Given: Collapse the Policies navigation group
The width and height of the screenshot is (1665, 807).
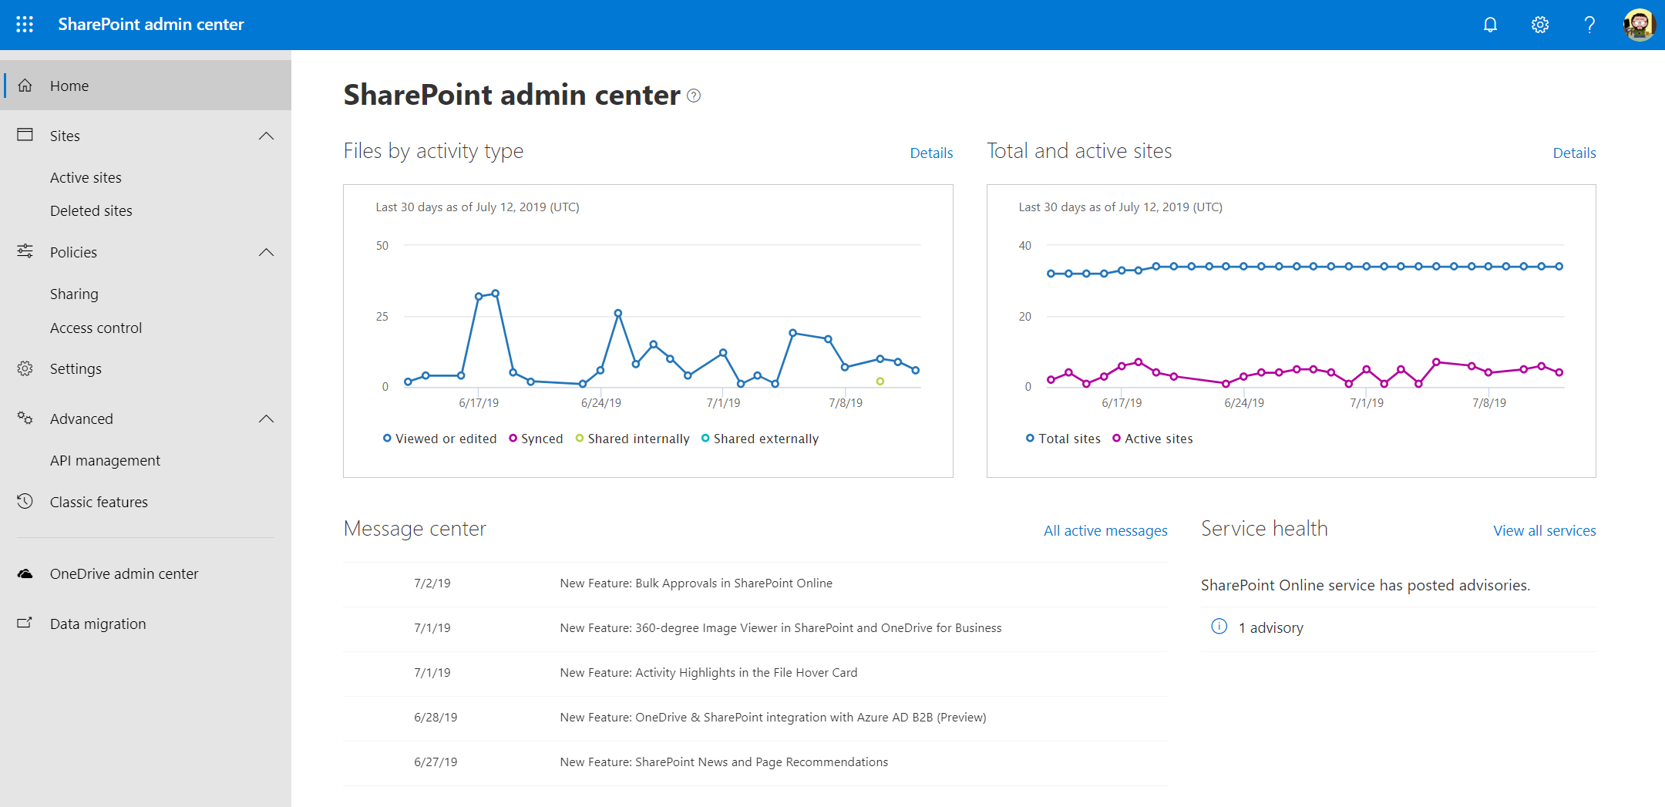Looking at the screenshot, I should [266, 252].
